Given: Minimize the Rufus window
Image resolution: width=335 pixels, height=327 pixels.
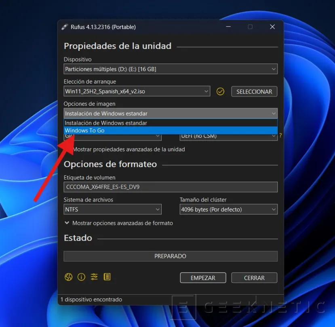Looking at the screenshot, I should click(228, 27).
